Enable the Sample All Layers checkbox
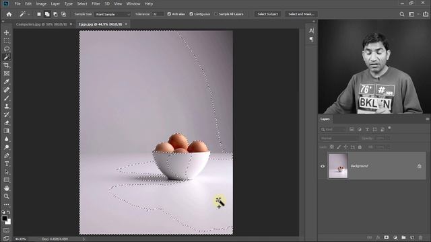The height and width of the screenshot is (242, 431). (x=215, y=14)
